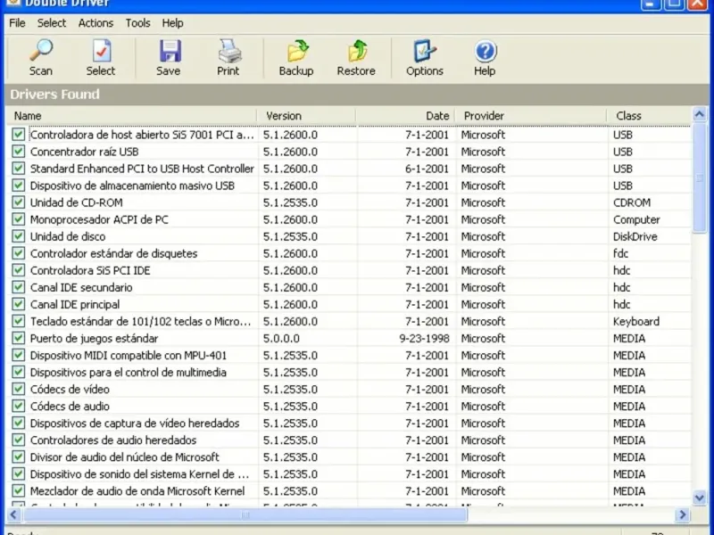Toggle checkbox for Códecs de audio
The height and width of the screenshot is (535, 714).
point(19,407)
